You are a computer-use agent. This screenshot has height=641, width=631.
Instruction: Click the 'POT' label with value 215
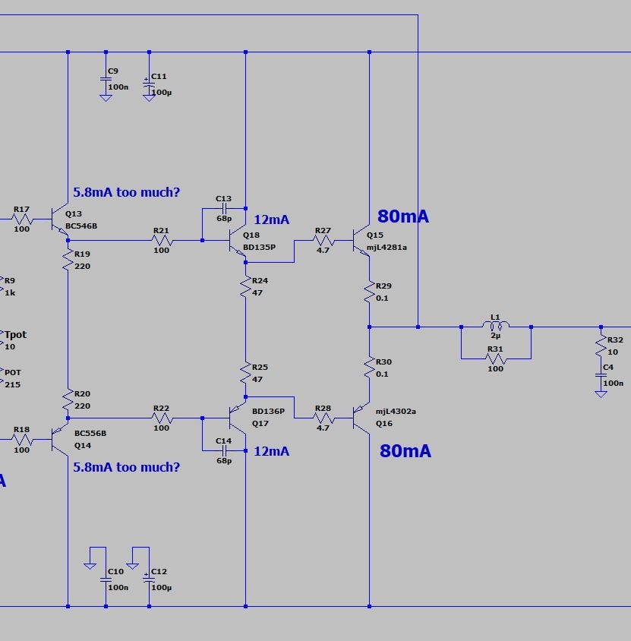pos(13,372)
